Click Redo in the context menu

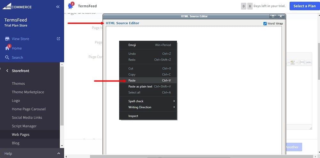[x=148, y=60]
